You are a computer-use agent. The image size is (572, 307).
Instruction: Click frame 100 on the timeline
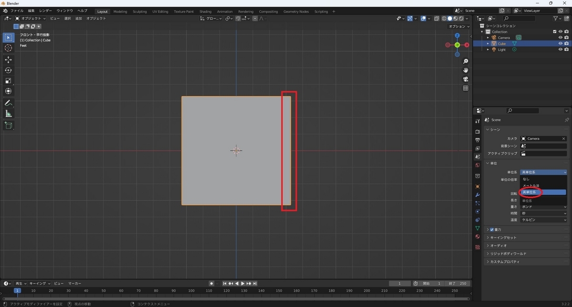191,290
